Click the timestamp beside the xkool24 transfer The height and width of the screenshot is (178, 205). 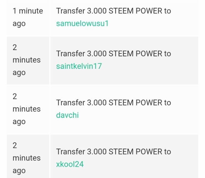(x=27, y=158)
